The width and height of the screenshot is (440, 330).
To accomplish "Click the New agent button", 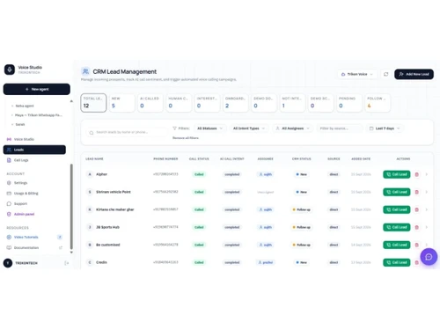I will pos(37,89).
